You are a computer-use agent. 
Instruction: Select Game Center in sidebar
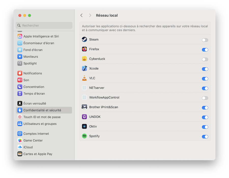click(44, 140)
